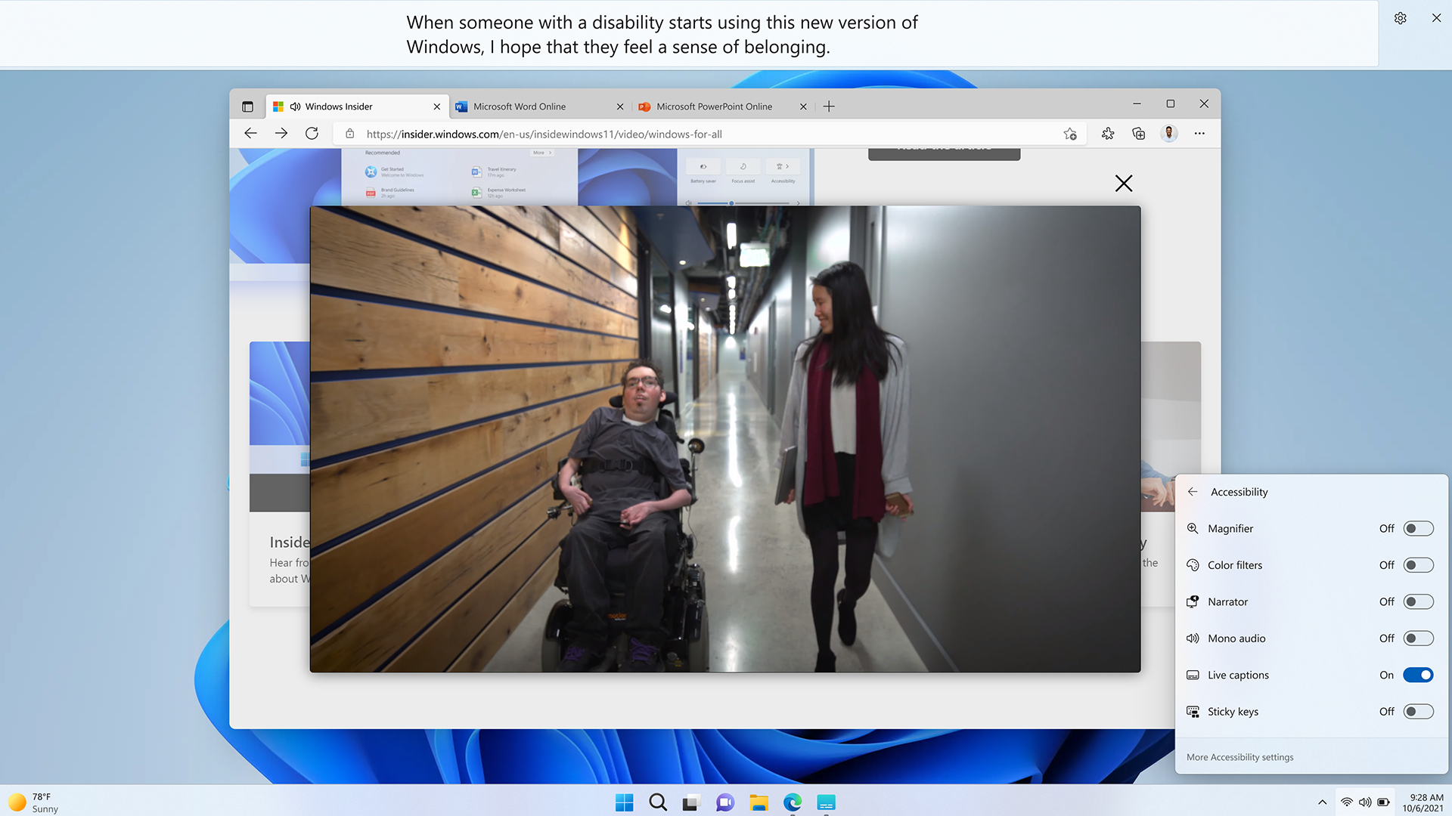Toggle the Narrator switch On
1452x816 pixels.
pos(1417,601)
